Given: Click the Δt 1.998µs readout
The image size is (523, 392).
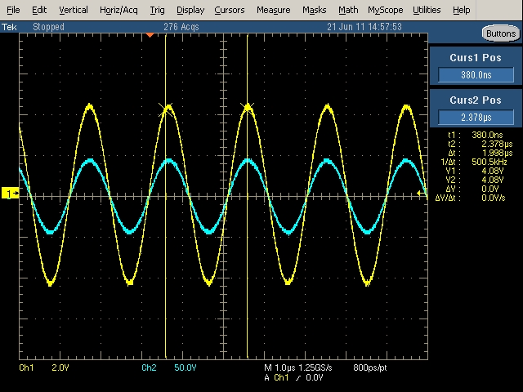Looking at the screenshot, I should point(481,153).
